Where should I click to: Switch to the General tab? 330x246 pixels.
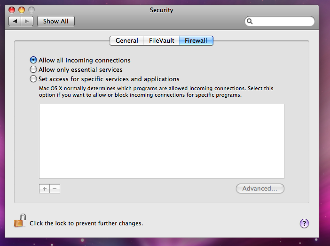(127, 40)
